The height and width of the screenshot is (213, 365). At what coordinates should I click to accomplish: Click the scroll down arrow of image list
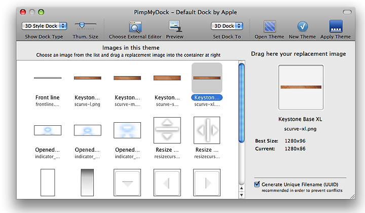point(242,195)
